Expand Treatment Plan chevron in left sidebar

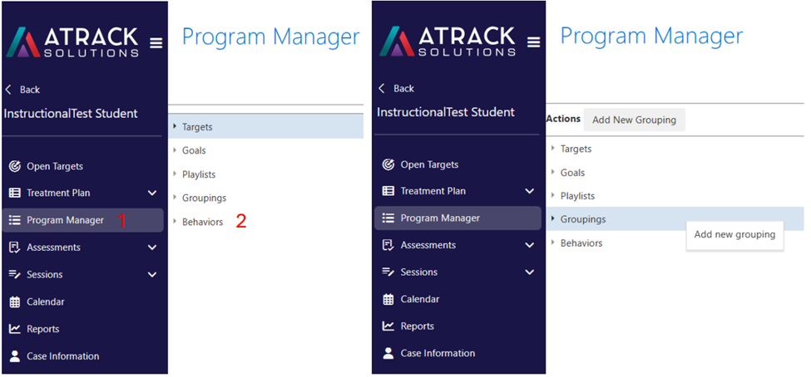point(152,193)
